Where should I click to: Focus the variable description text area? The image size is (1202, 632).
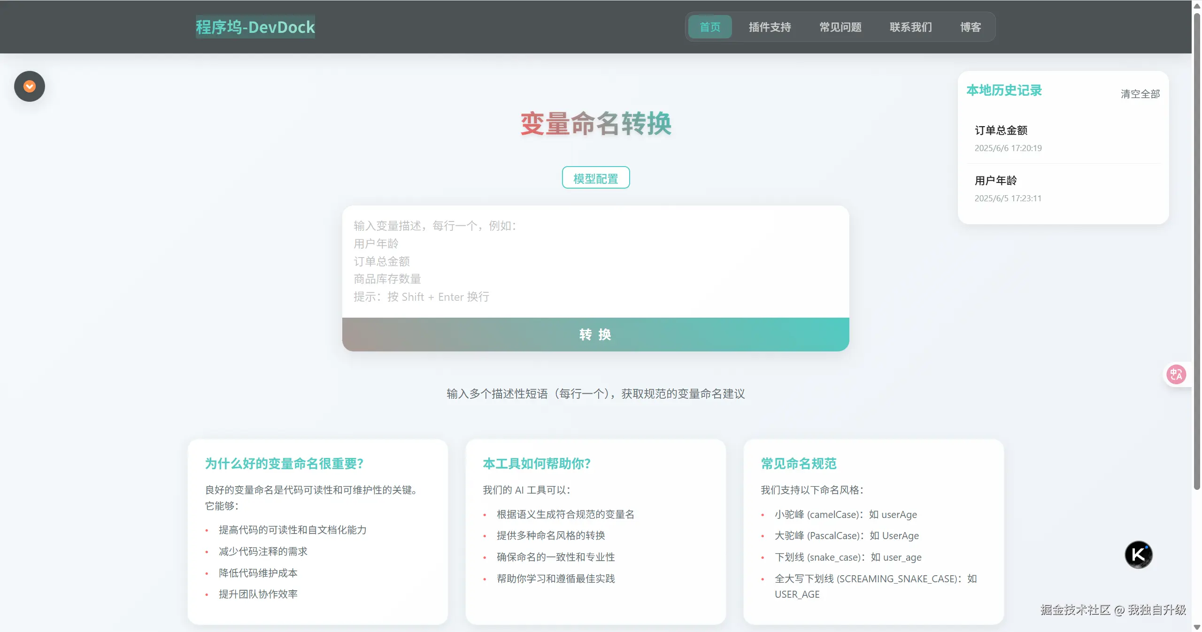(x=595, y=261)
